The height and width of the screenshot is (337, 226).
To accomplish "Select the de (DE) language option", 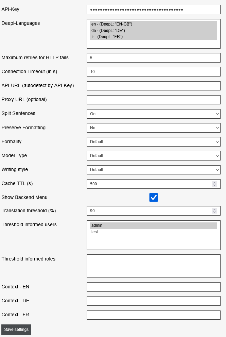I will [x=153, y=31].
